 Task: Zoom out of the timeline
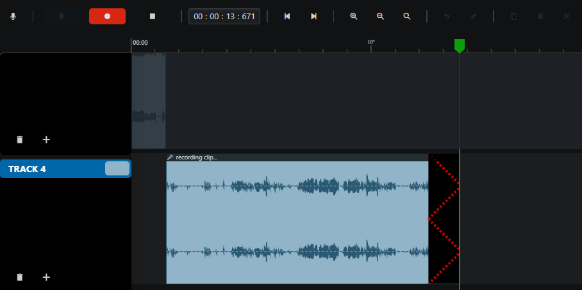[381, 16]
